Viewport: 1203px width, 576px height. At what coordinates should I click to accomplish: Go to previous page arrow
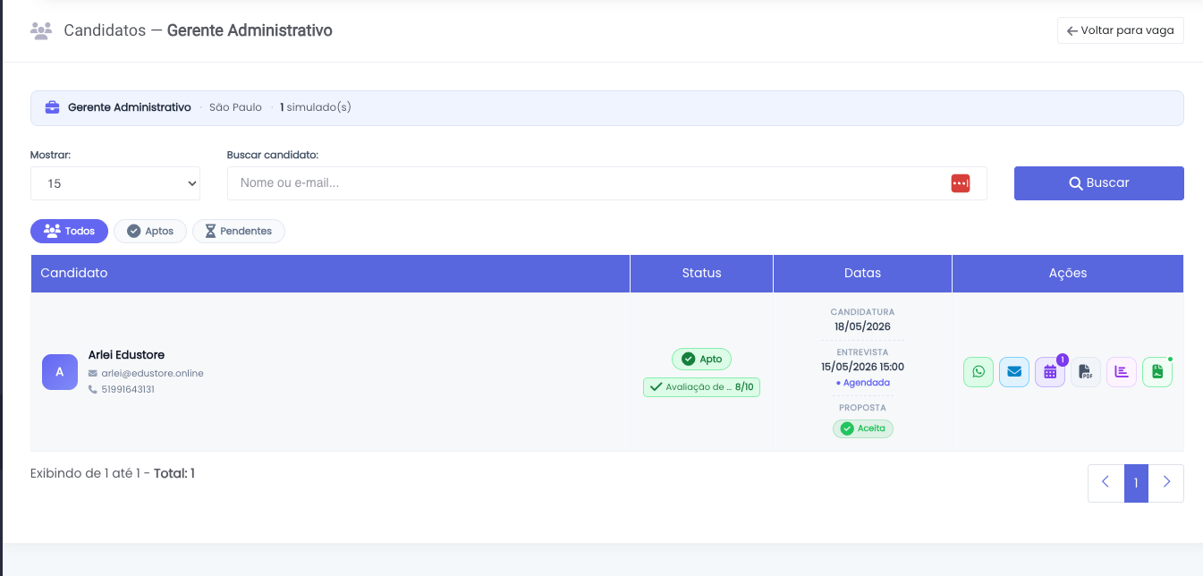click(x=1106, y=483)
